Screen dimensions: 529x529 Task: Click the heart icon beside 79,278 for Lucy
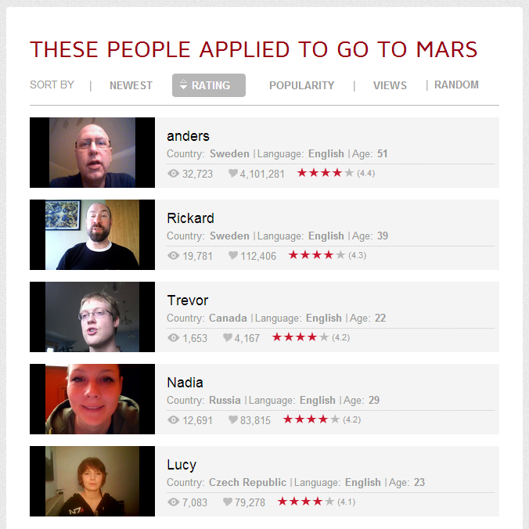228,502
